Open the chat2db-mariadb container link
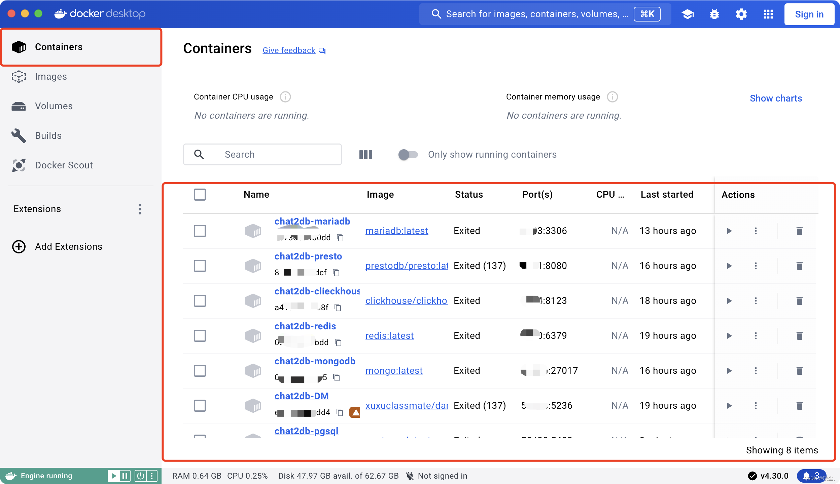This screenshot has height=484, width=840. click(x=312, y=221)
